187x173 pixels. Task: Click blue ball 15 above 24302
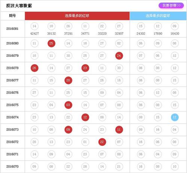141,26
